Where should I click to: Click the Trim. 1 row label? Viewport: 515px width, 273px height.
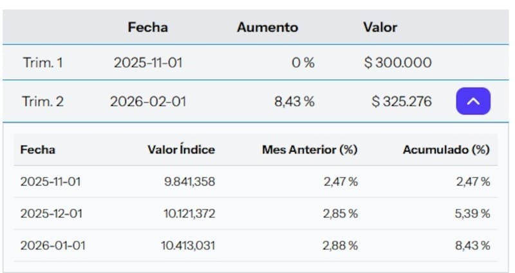[43, 63]
